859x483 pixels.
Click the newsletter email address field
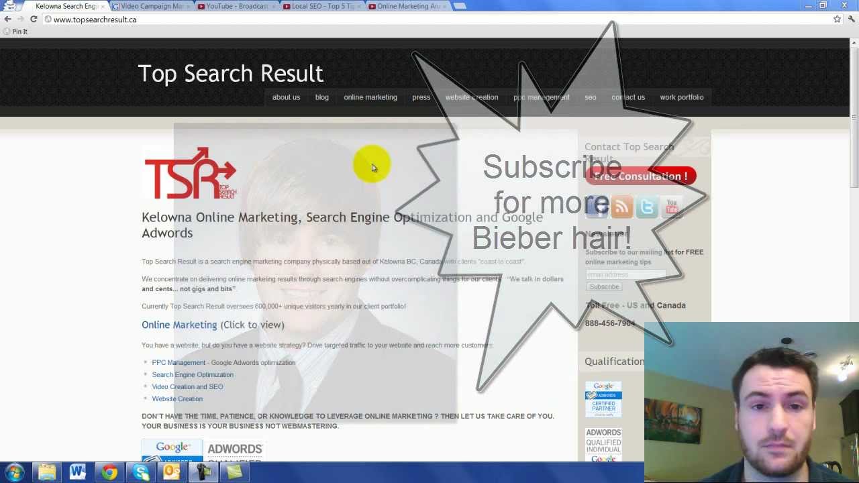[625, 274]
